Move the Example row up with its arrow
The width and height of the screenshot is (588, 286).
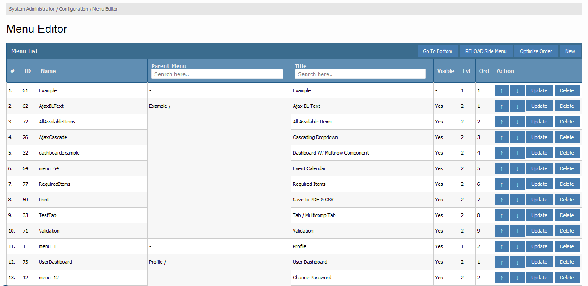pyautogui.click(x=501, y=90)
